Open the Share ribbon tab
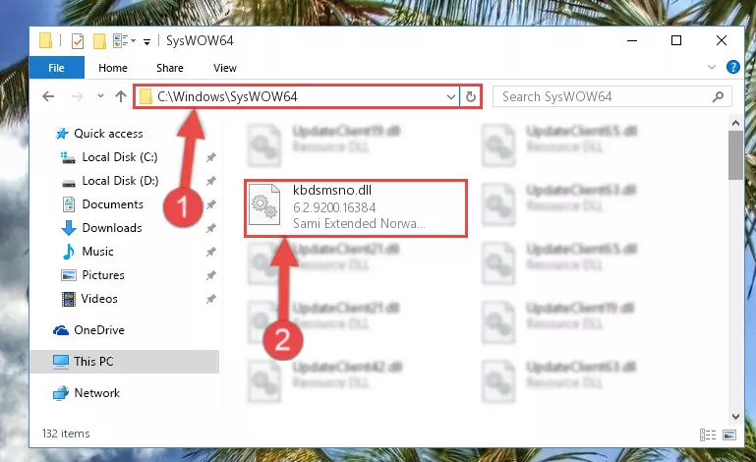This screenshot has width=756, height=462. coord(170,68)
